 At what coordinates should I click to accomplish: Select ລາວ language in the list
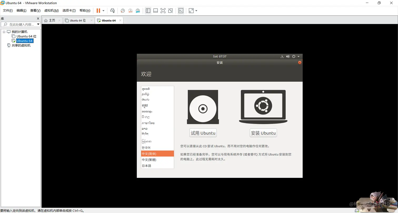157,129
